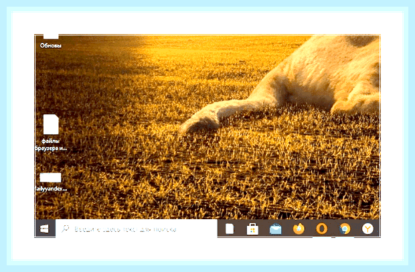Screen dimensions: 415x272
Task: Launch Opera browser from the taskbar
Action: click(321, 229)
